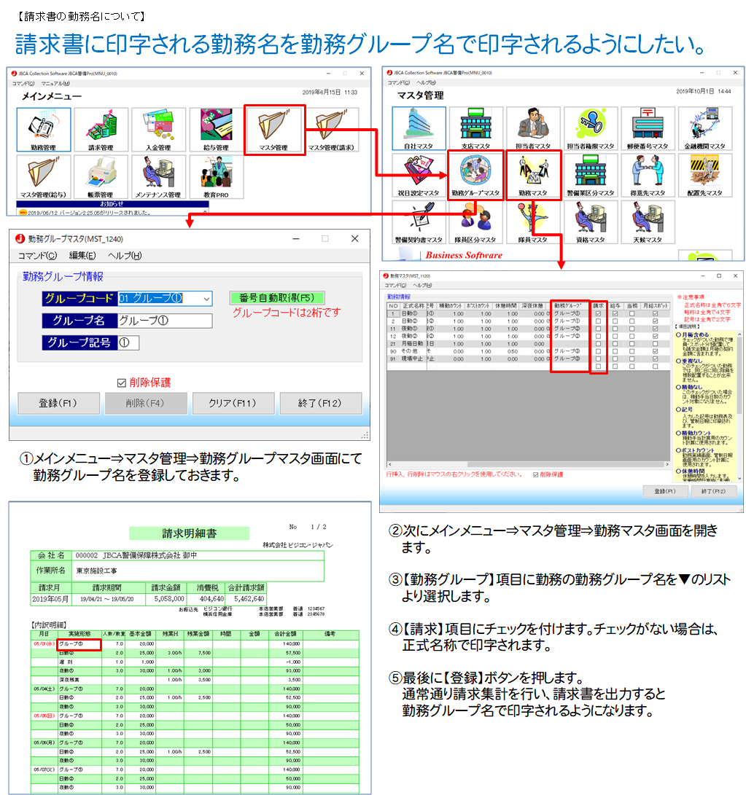Uncheck 請求 checkbox for 日勤① row

pyautogui.click(x=598, y=314)
